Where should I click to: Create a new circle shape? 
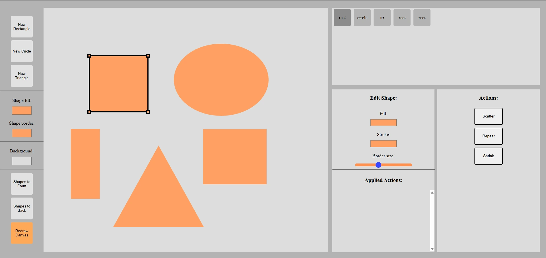click(22, 51)
